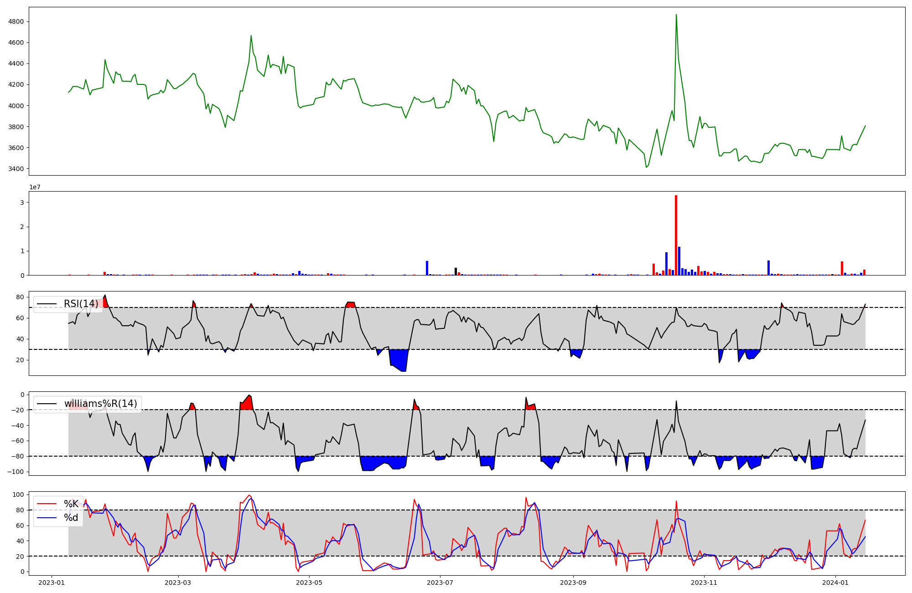Click the 2023-01 x-axis date label
Viewport: 912px width, 593px height.
52,583
